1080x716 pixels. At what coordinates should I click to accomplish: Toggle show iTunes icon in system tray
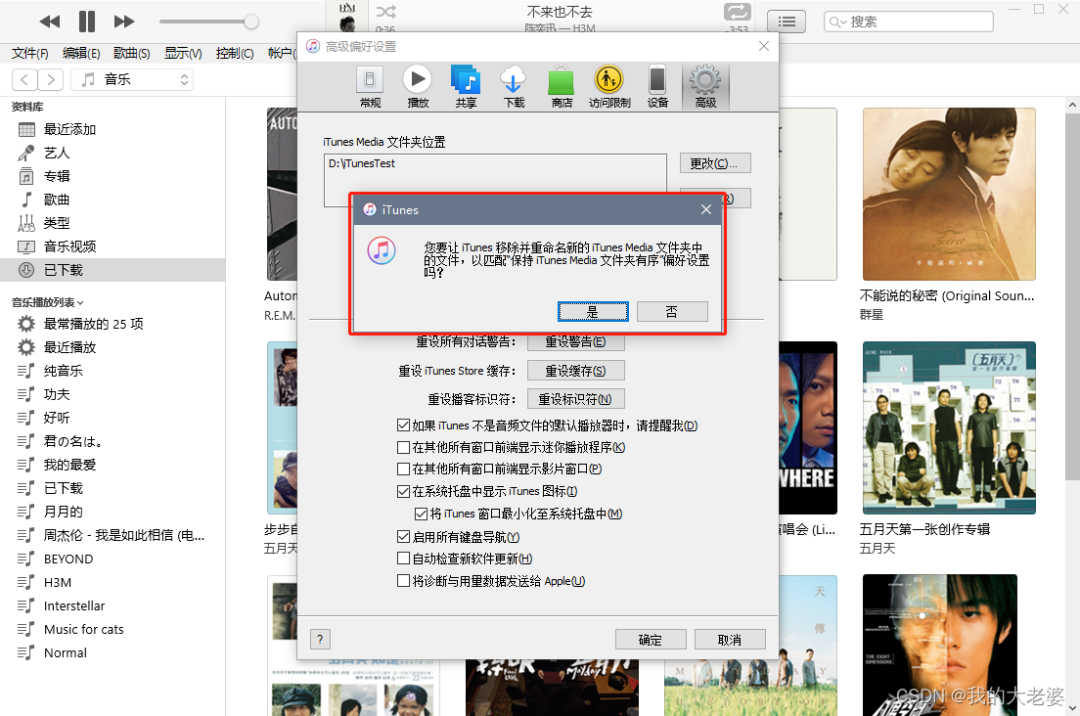click(x=404, y=492)
